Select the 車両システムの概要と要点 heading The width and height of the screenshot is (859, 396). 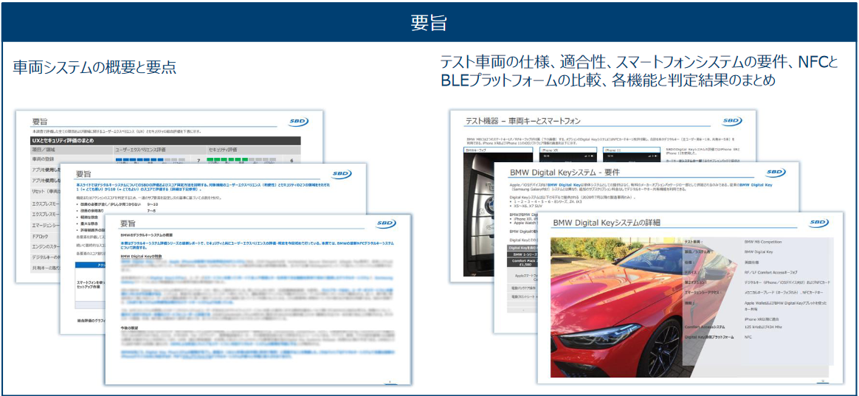click(94, 67)
